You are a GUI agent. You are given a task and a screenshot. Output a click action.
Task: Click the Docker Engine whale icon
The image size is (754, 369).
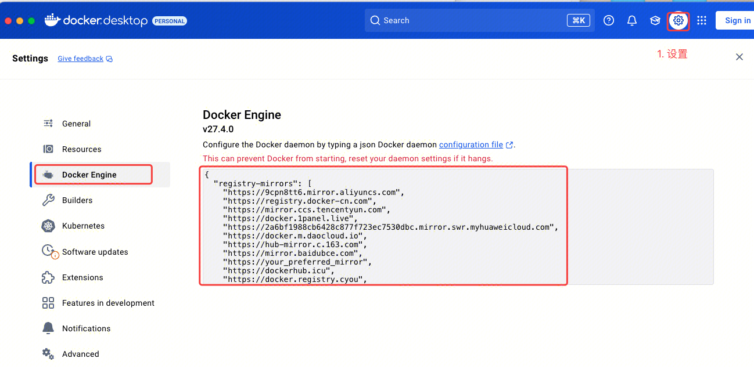(x=48, y=175)
